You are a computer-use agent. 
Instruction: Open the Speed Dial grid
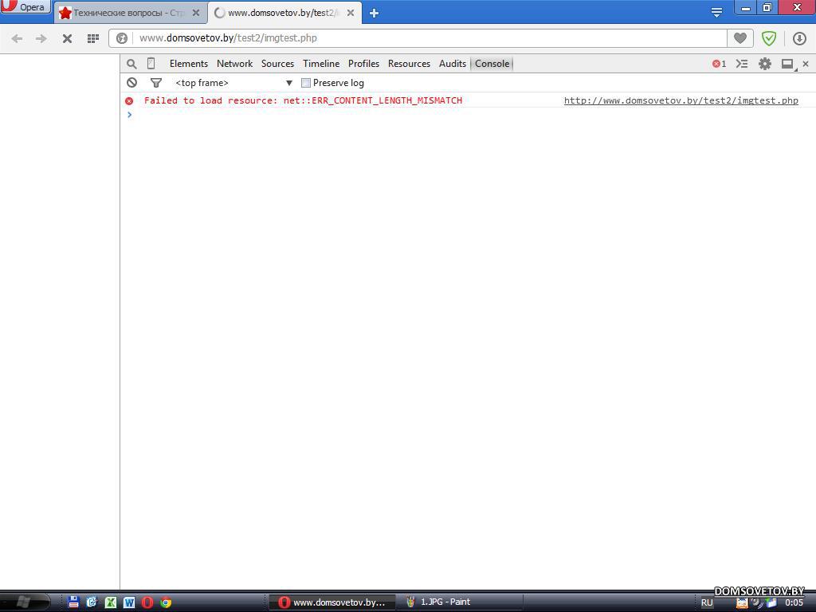(93, 38)
